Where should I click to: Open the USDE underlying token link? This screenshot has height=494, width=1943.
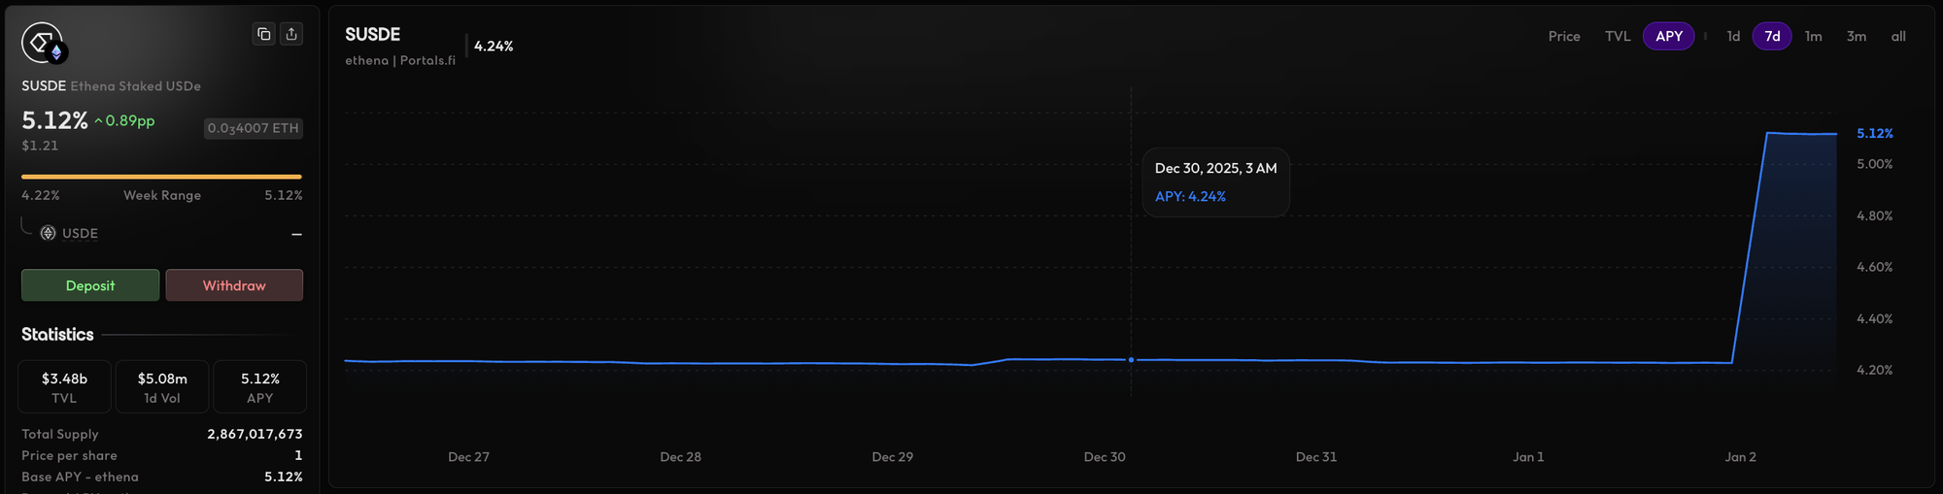tap(80, 233)
